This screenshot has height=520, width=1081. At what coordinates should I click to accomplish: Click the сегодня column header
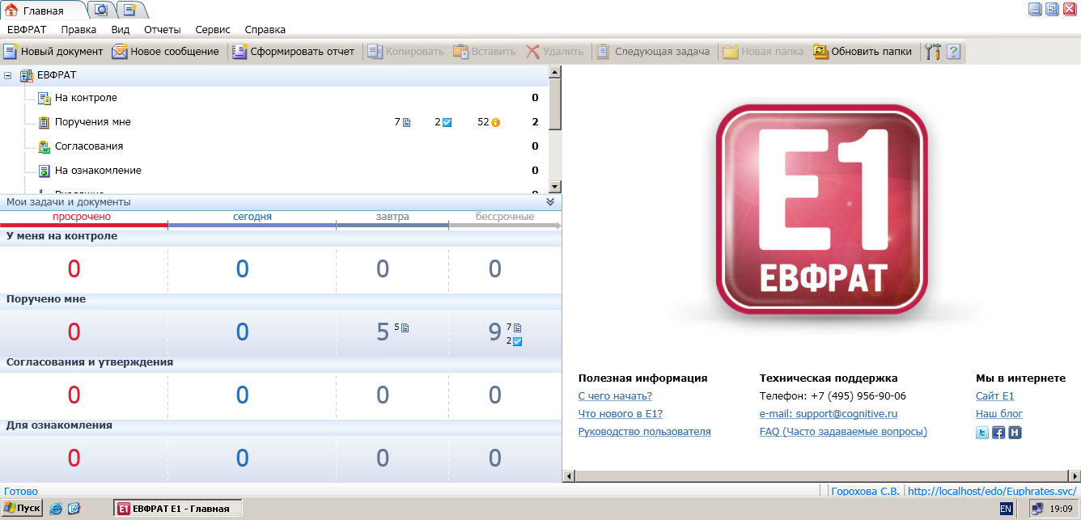[x=252, y=217]
